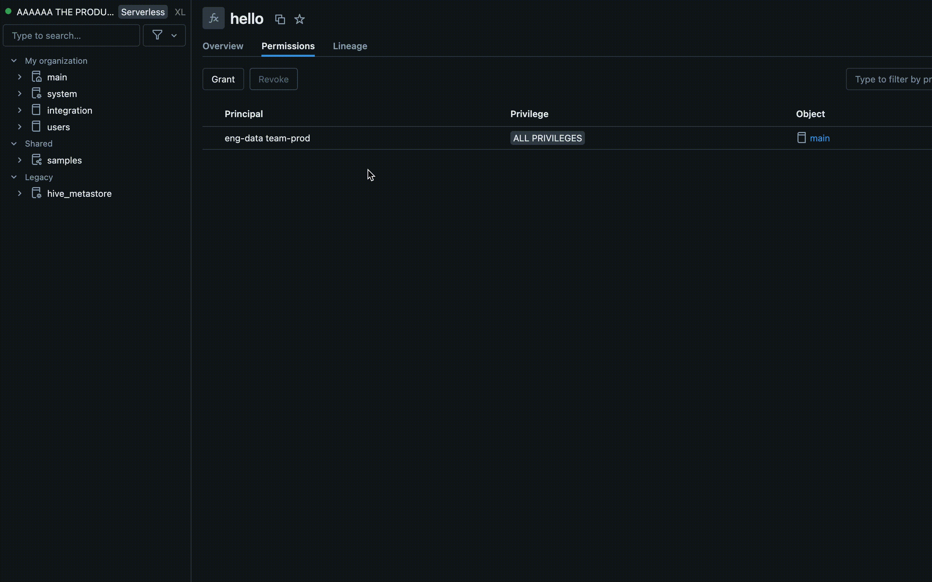Expand the 'system' catalog tree item

coord(19,93)
